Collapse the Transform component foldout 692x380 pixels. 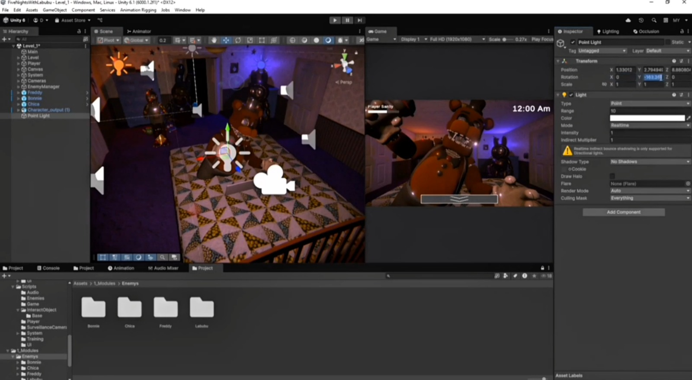558,61
